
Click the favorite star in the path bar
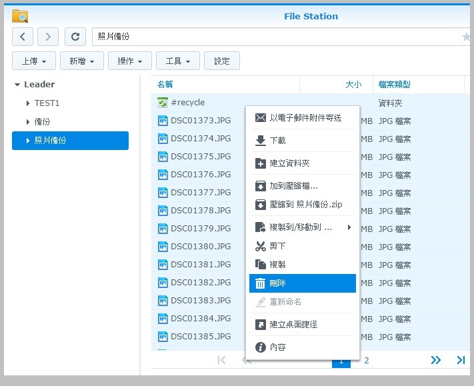pos(466,37)
